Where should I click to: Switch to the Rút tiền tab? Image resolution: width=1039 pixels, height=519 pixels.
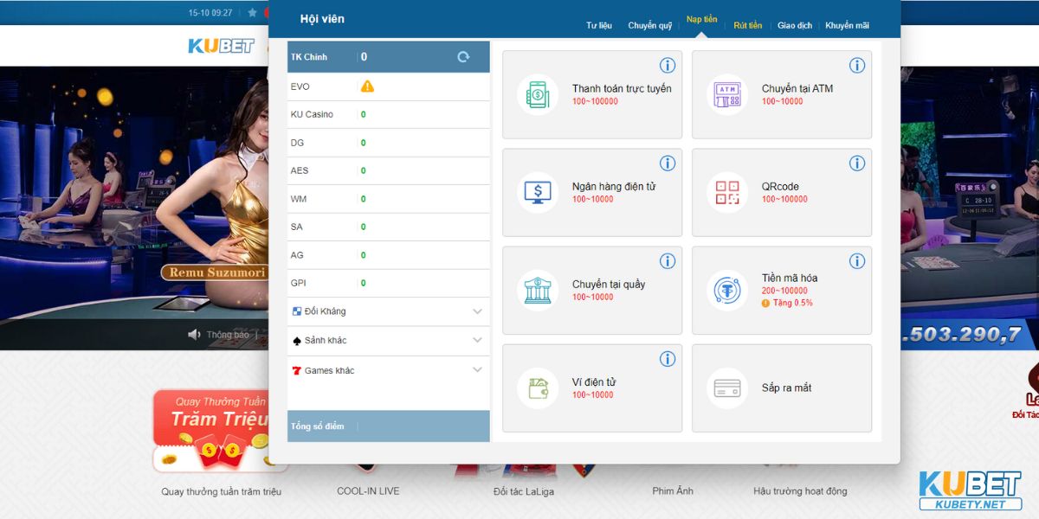pyautogui.click(x=748, y=25)
